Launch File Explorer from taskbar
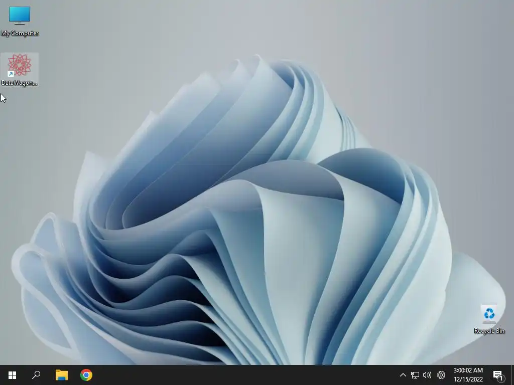 click(61, 375)
